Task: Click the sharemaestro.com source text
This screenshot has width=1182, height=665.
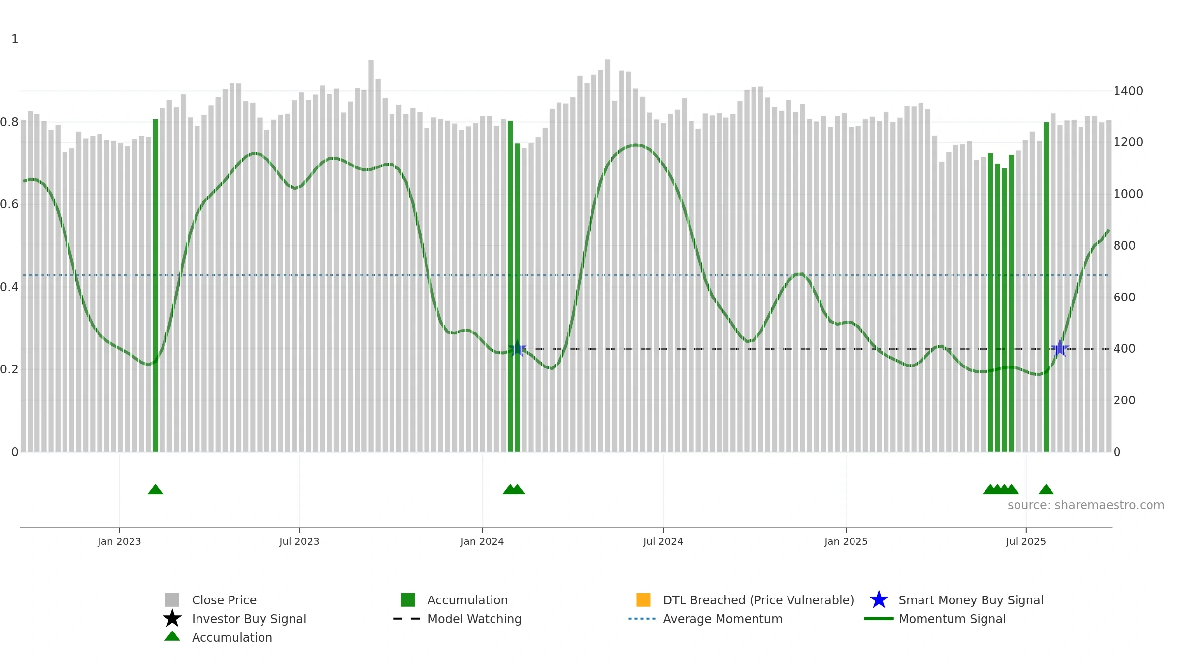Action: (x=1086, y=505)
